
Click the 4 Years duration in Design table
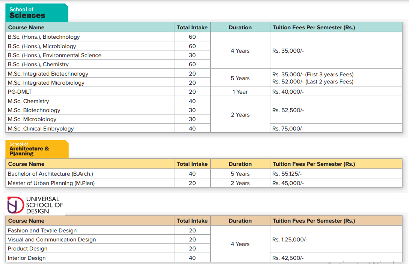[x=240, y=244]
